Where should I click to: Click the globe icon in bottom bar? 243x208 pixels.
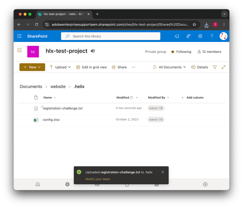tap(67, 184)
